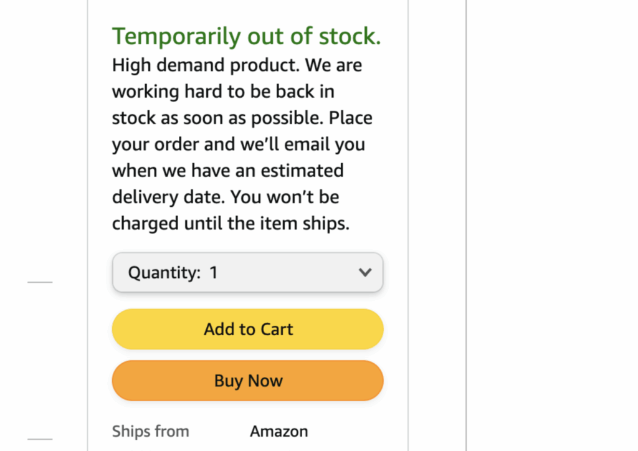Screen dimensions: 638x451
Task: Click the quantity value "1"
Action: click(214, 272)
